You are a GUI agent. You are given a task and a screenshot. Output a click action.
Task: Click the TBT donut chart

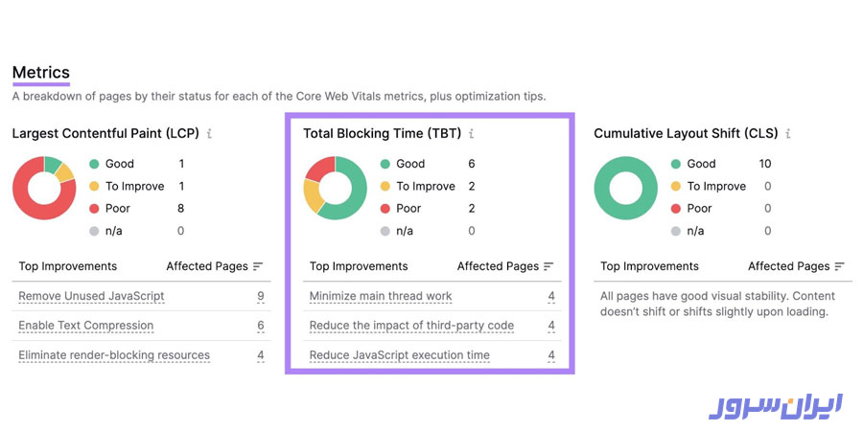[335, 188]
